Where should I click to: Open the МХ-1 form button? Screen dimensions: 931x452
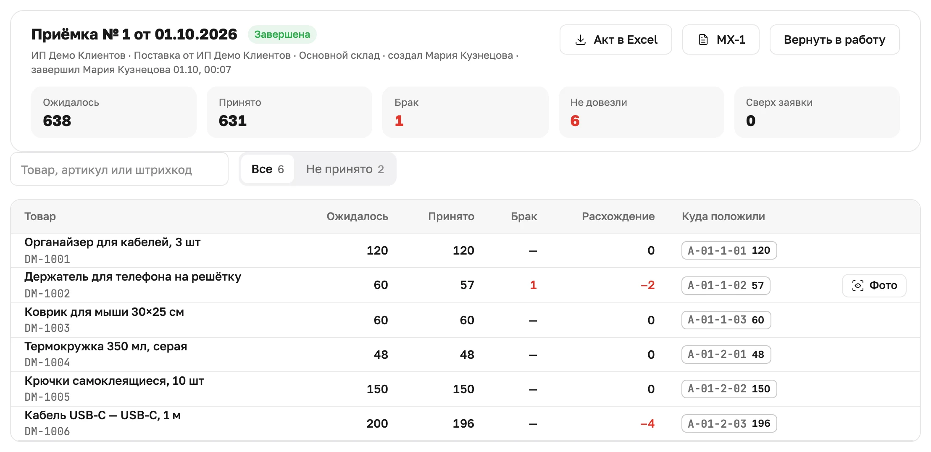tap(721, 39)
